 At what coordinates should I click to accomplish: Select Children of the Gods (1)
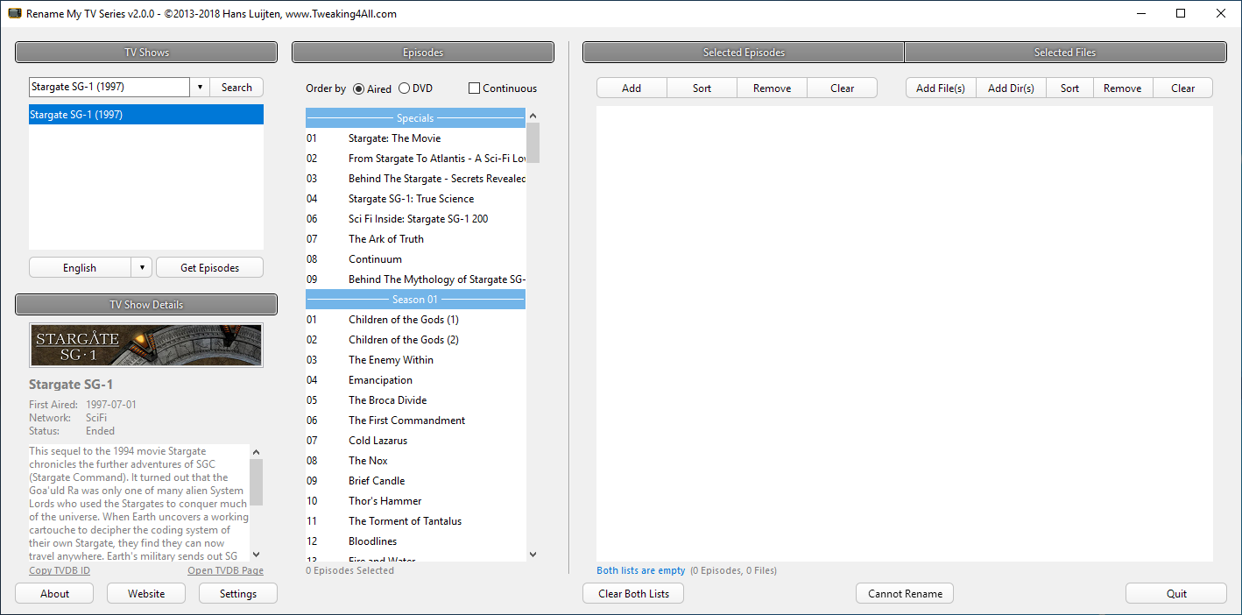(415, 320)
